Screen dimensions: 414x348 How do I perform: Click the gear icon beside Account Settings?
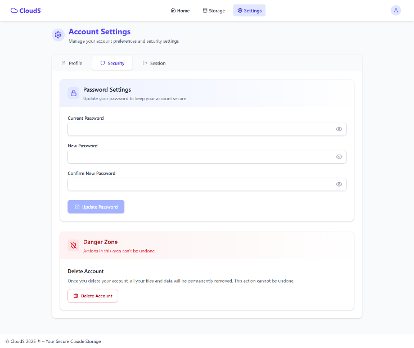[x=58, y=35]
